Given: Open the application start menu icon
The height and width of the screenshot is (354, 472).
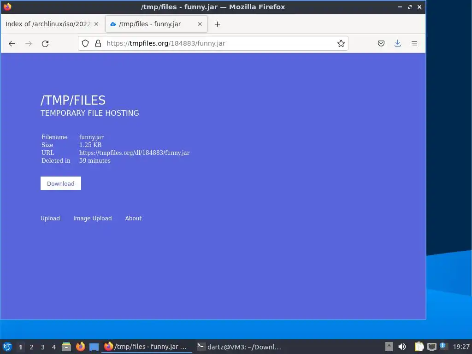Looking at the screenshot, I should [7, 347].
